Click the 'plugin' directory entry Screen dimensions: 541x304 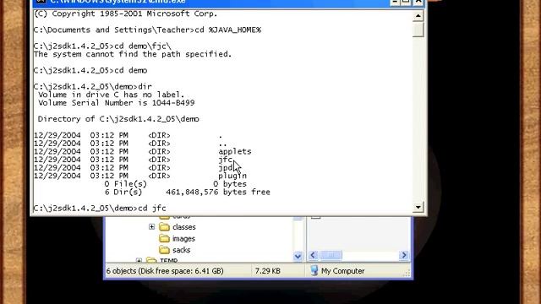[x=232, y=176]
